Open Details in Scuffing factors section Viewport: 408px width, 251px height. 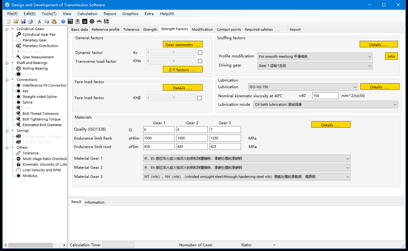pos(378,45)
